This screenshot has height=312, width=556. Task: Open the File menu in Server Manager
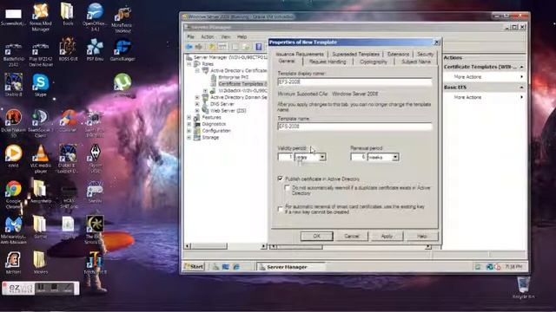pos(190,36)
